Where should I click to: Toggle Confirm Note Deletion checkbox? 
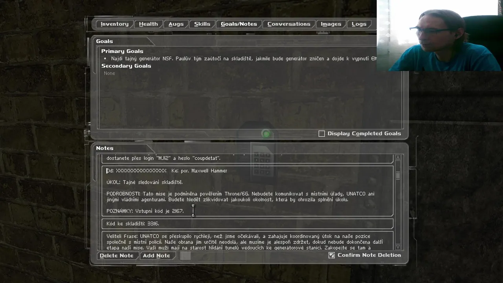(332, 255)
